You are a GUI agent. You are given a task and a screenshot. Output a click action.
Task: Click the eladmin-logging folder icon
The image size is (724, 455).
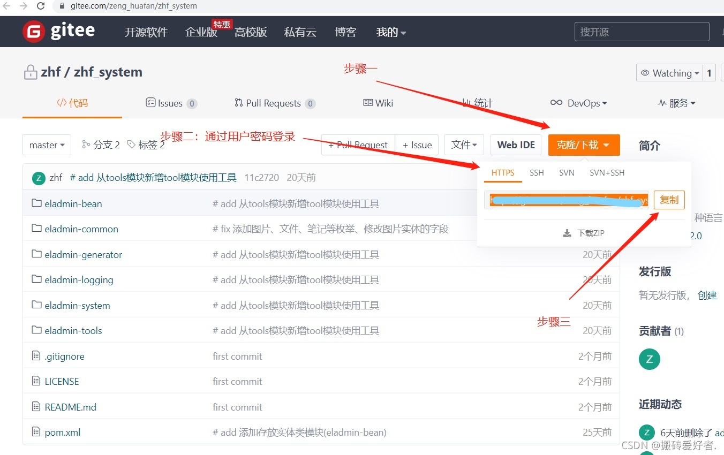(36, 279)
